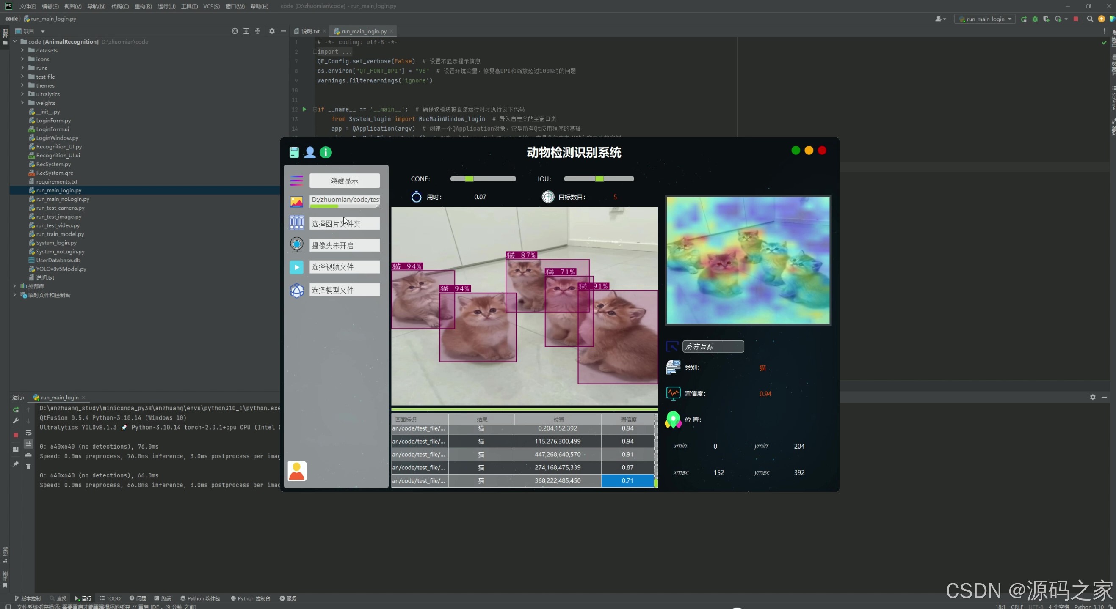The image size is (1116, 609).
Task: Open the TODO tool window tab
Action: (x=110, y=598)
